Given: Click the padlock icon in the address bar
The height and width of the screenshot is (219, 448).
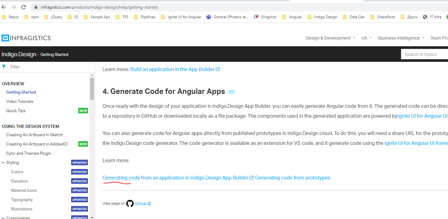Looking at the screenshot, I should click(x=36, y=7).
